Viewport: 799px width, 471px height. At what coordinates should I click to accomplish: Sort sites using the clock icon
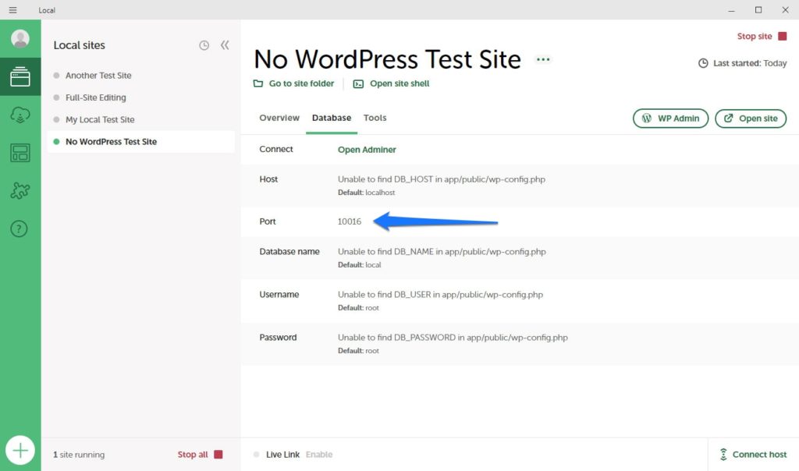204,45
